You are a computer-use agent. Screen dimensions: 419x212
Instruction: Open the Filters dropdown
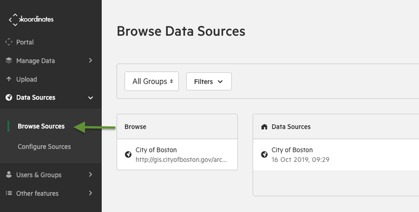pos(209,82)
